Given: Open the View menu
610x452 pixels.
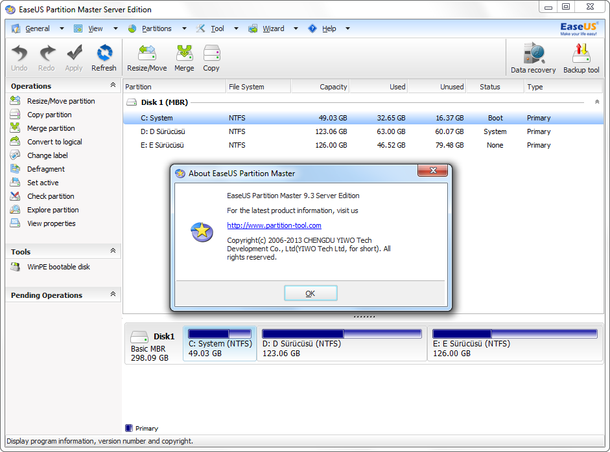Looking at the screenshot, I should pos(95,28).
